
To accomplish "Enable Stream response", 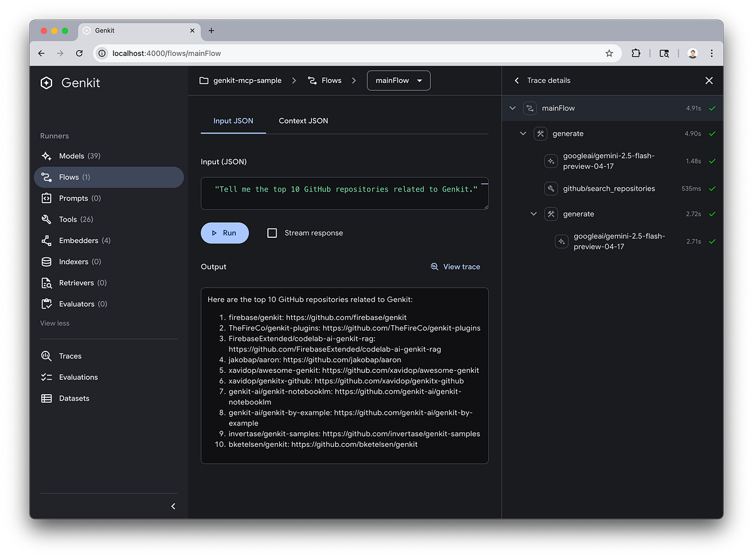I will point(272,232).
